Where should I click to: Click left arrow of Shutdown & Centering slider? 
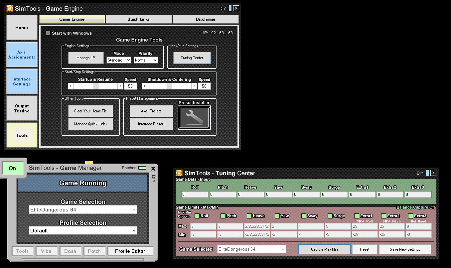(x=144, y=86)
